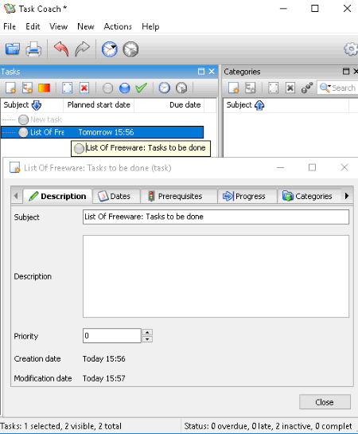This screenshot has width=358, height=434.
Task: Open the Actions menu
Action: pos(118,26)
